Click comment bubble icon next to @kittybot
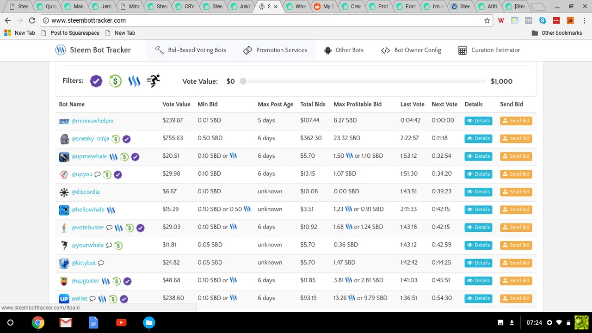This screenshot has height=333, width=592. click(101, 263)
